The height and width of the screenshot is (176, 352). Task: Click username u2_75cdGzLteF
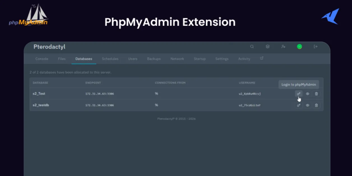point(250,105)
